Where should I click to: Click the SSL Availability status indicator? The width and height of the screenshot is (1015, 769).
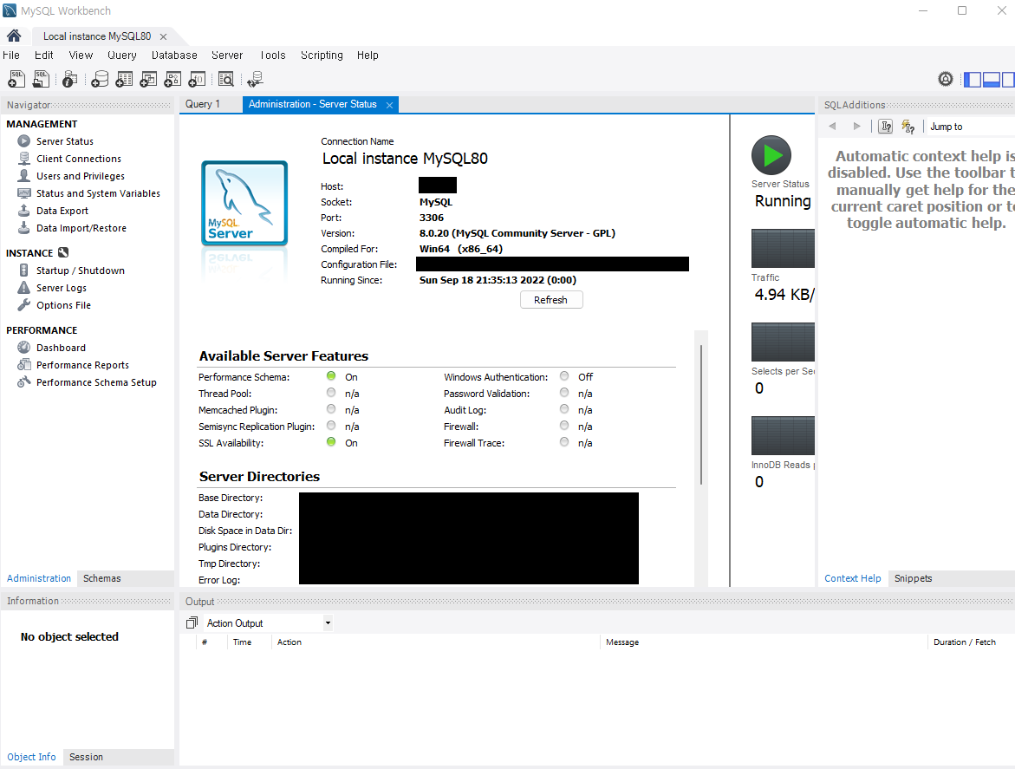331,442
